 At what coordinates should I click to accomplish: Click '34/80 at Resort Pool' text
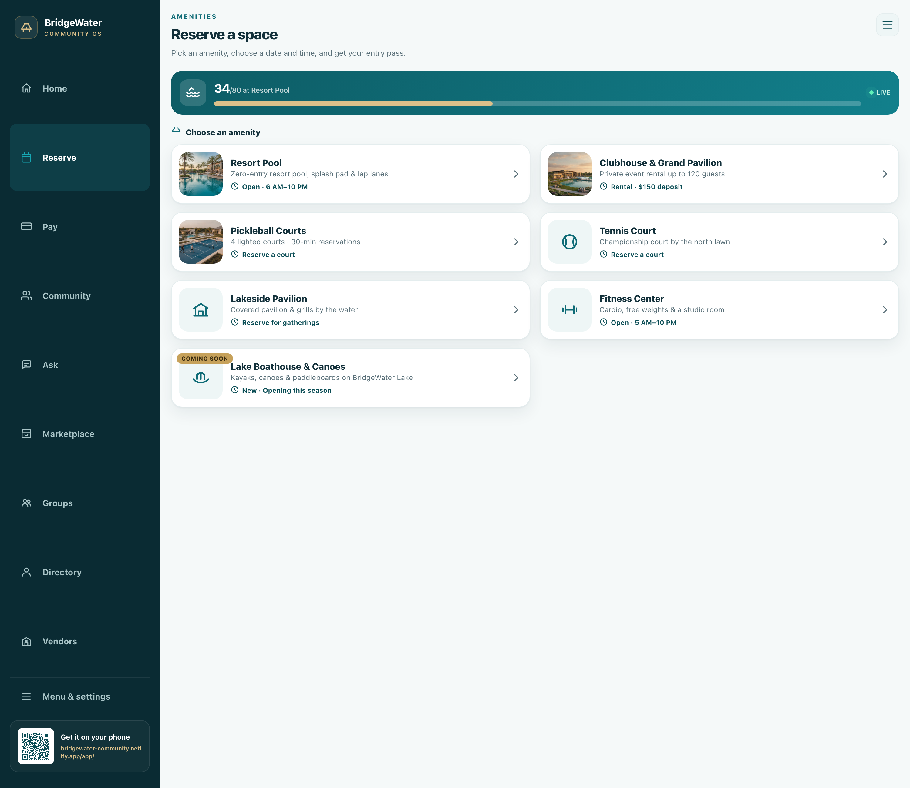[x=252, y=89]
